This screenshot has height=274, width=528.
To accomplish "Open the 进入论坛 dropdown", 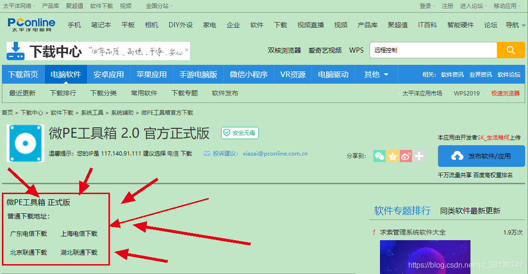I will click(x=473, y=6).
